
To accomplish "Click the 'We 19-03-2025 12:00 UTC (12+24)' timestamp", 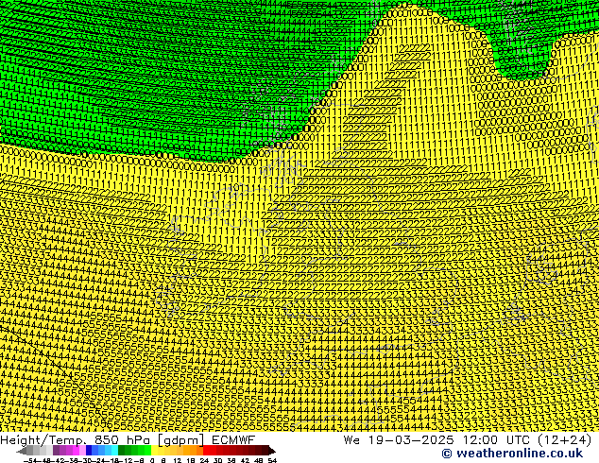I will coord(468,439).
